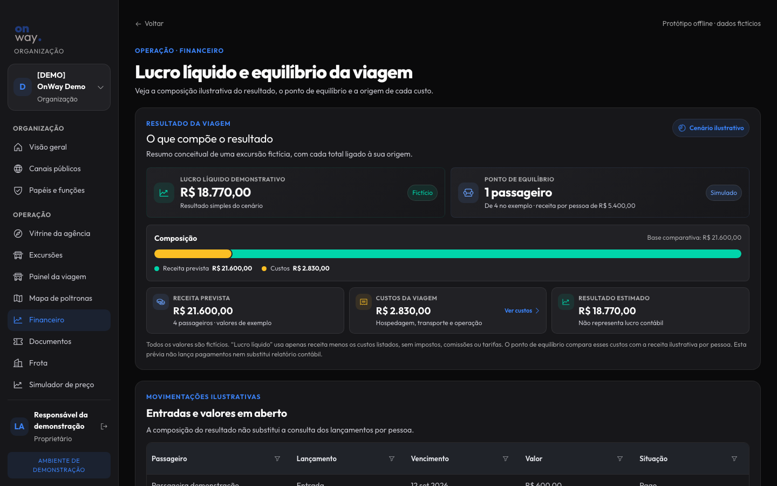The width and height of the screenshot is (777, 486).
Task: Open the Situação column filter
Action: (x=734, y=458)
